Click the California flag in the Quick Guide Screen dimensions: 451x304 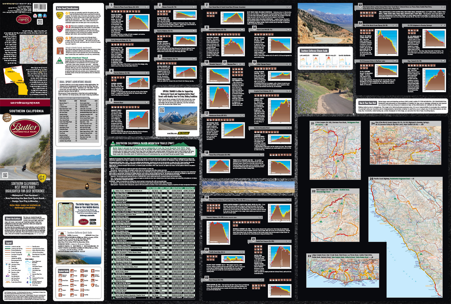tap(61, 233)
